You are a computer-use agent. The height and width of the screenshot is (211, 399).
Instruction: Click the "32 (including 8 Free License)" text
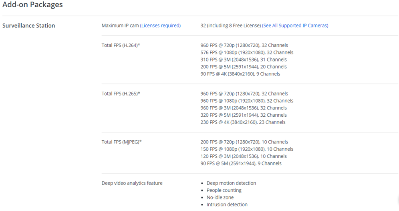coord(230,26)
